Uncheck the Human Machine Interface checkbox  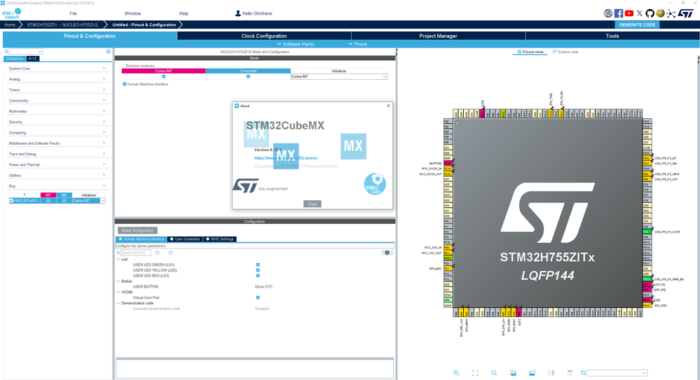point(125,84)
